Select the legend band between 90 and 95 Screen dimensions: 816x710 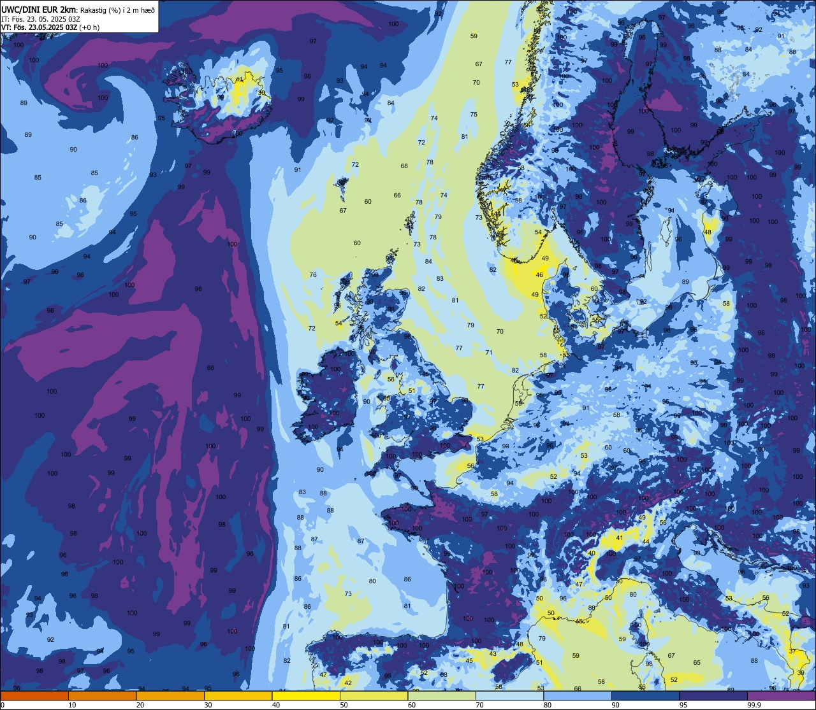coord(645,695)
